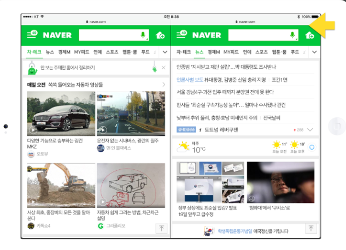Refresh weather location with target icon

[312, 147]
